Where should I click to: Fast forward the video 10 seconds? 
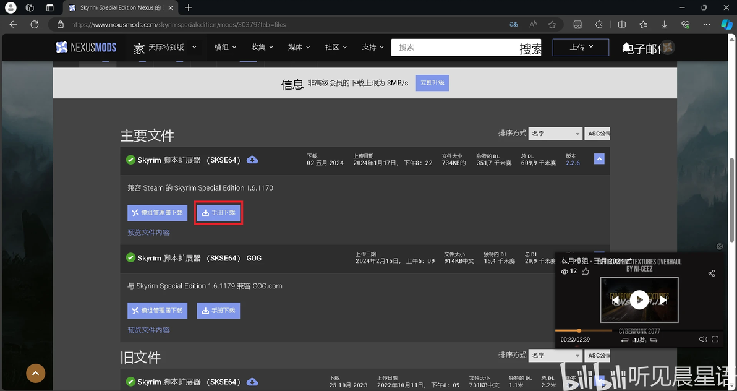pyautogui.click(x=654, y=340)
